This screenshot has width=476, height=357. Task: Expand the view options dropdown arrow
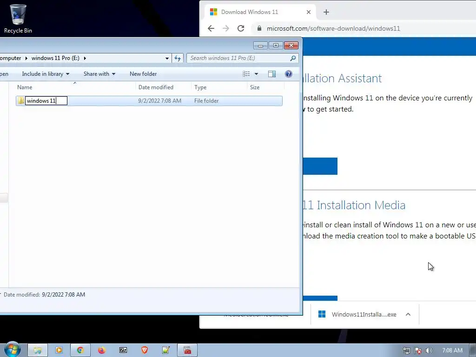click(256, 74)
